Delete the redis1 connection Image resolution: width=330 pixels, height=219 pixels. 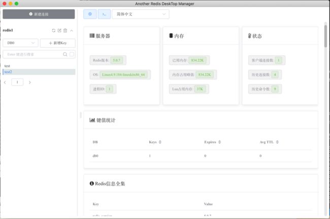pyautogui.click(x=65, y=30)
